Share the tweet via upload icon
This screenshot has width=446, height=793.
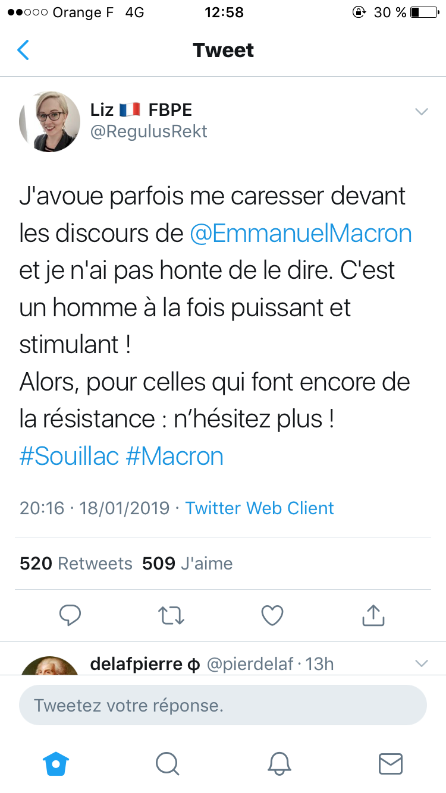pos(373,615)
